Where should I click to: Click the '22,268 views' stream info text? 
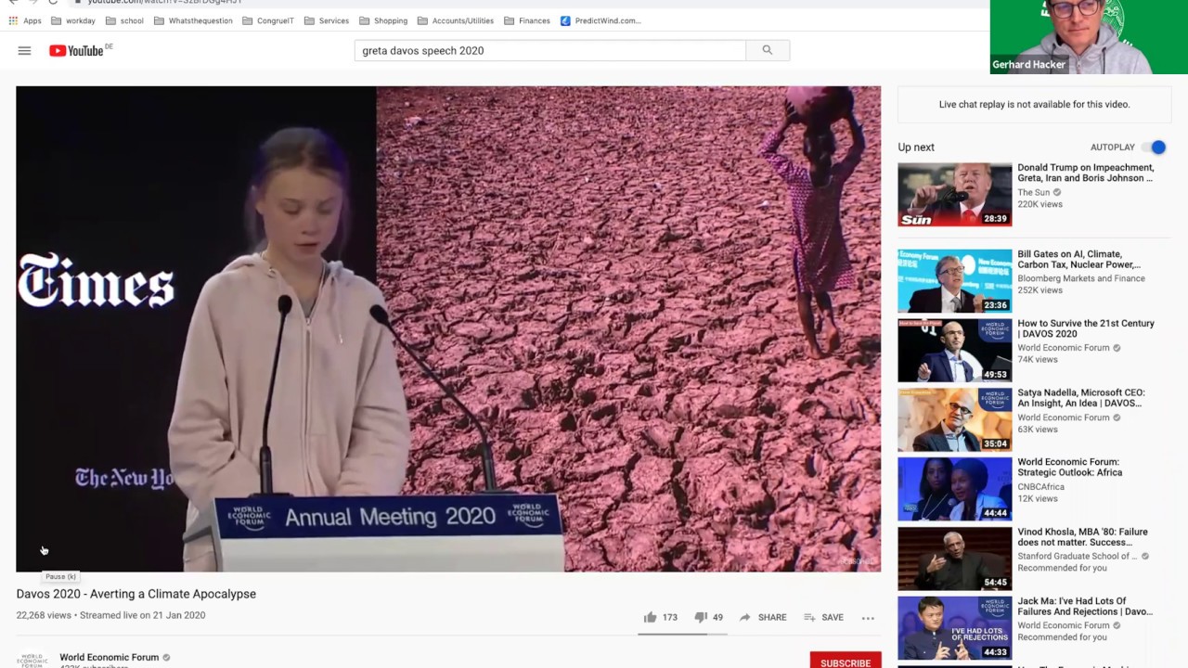110,615
